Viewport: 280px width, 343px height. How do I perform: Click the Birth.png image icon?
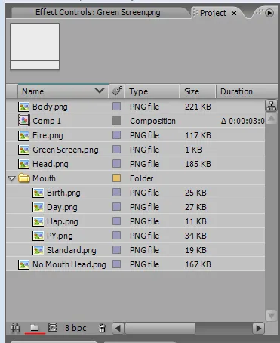(38, 193)
